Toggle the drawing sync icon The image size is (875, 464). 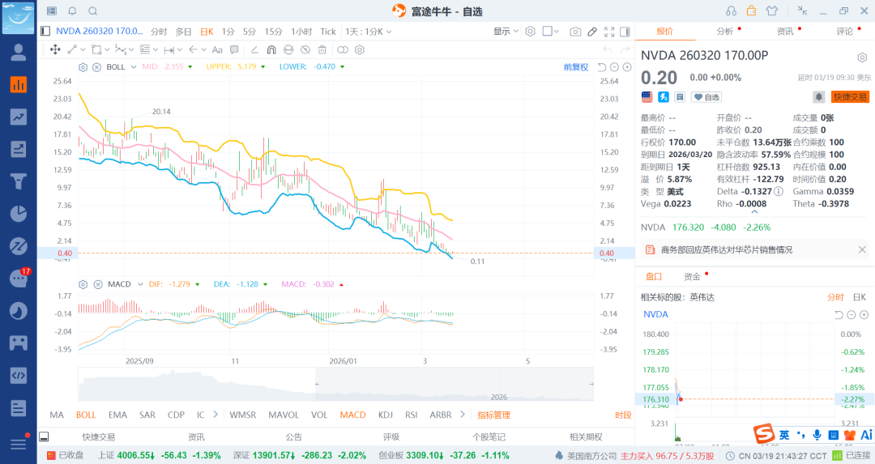click(288, 49)
